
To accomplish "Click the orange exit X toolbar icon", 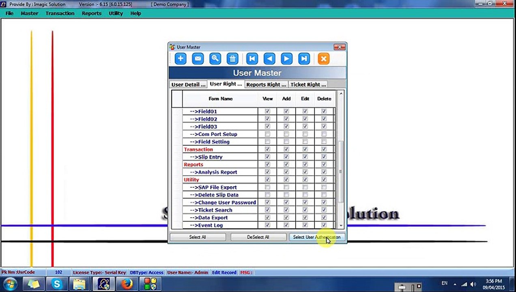I will pos(323,59).
